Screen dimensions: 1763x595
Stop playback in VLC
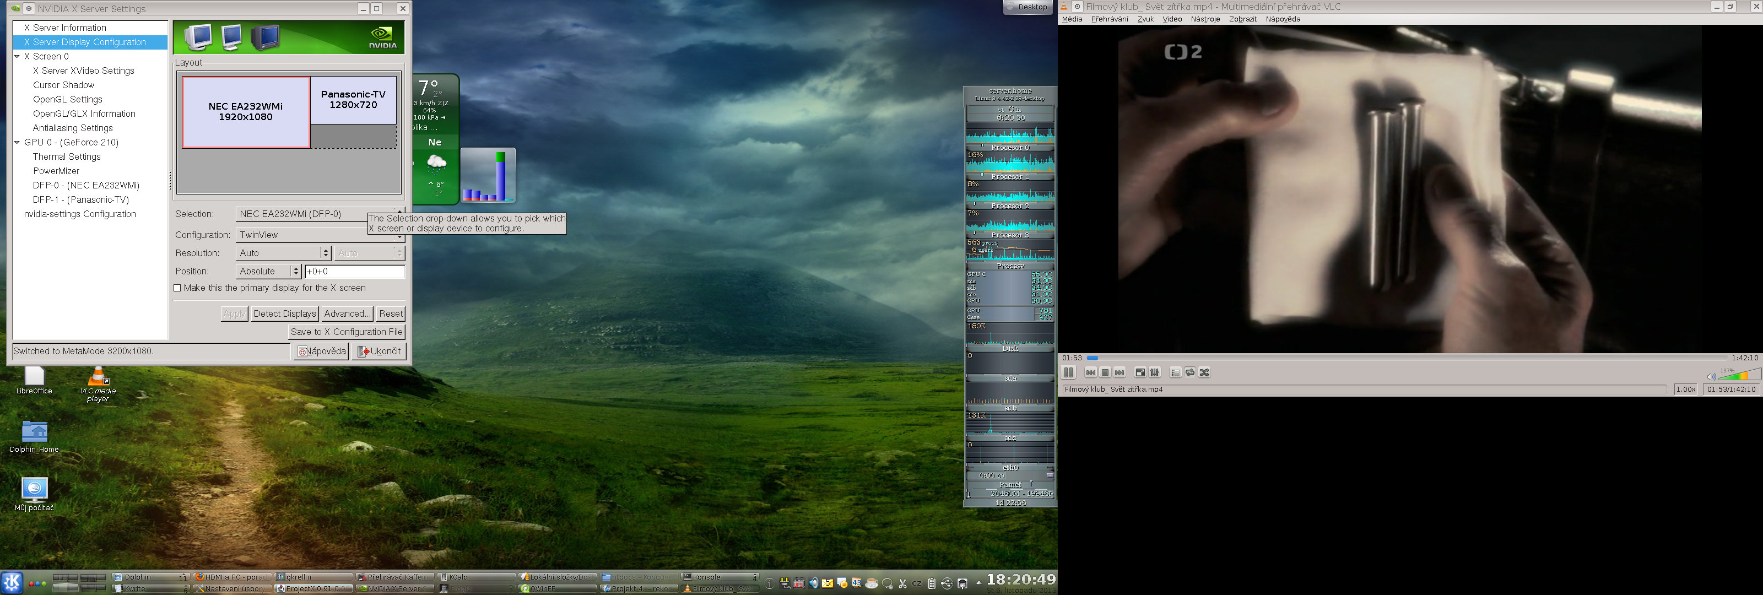click(1105, 372)
